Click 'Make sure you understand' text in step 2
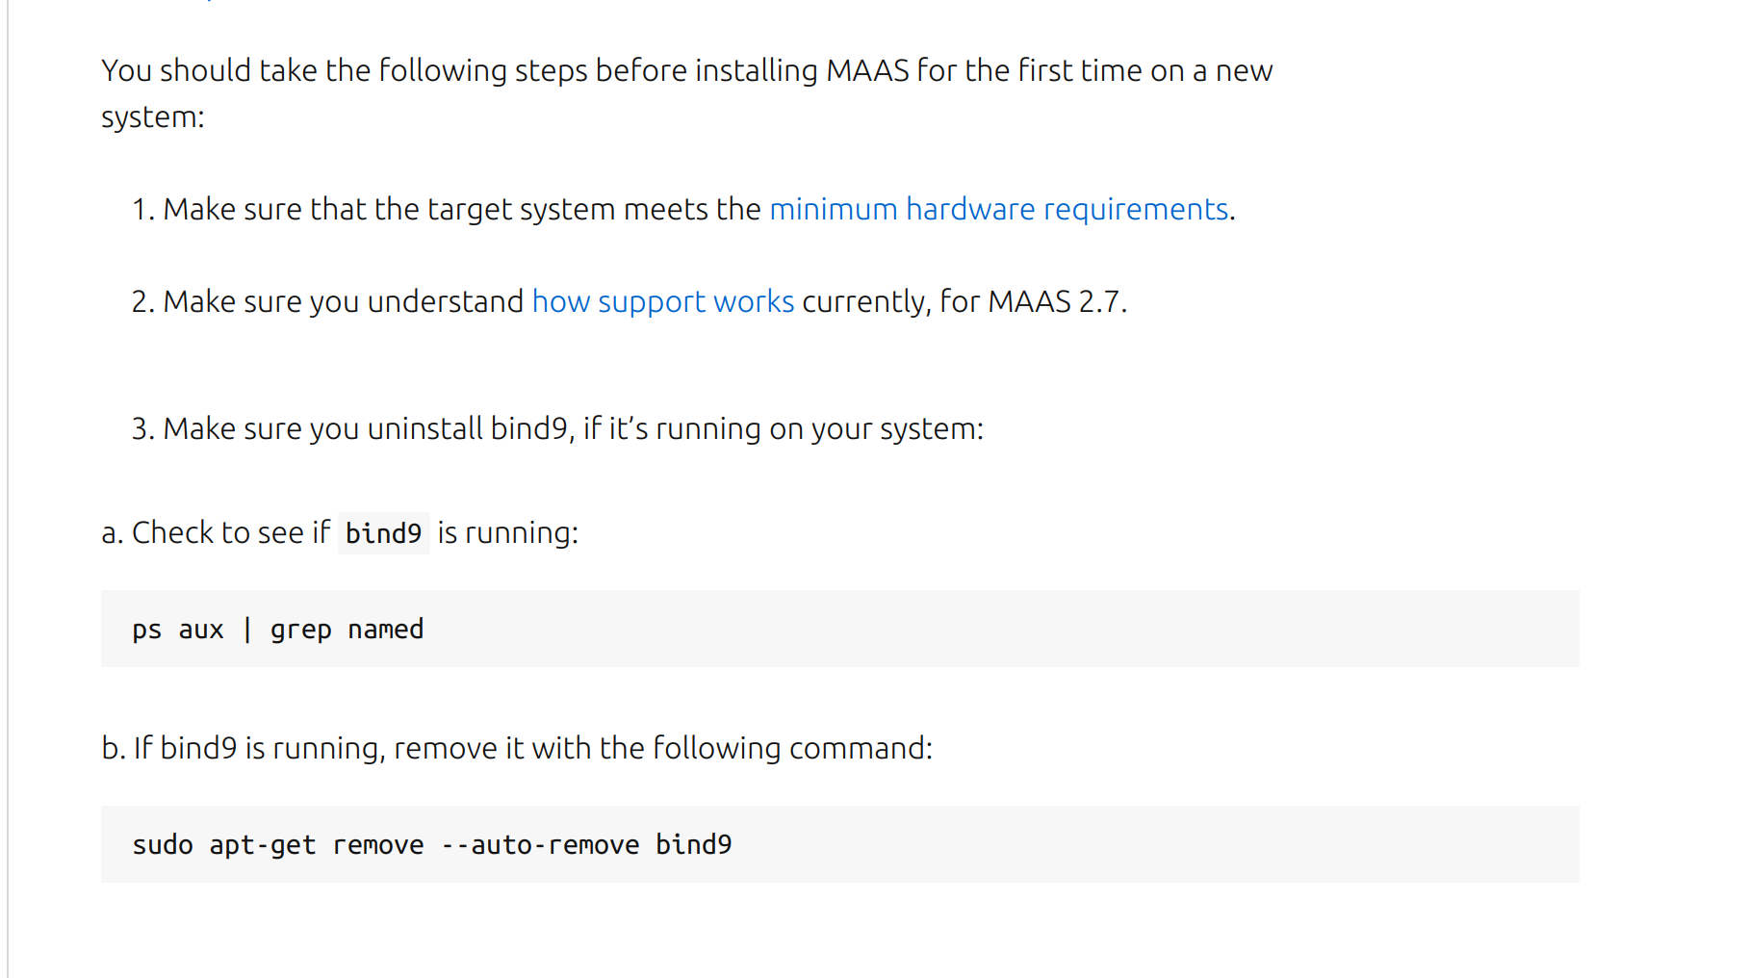 (344, 301)
